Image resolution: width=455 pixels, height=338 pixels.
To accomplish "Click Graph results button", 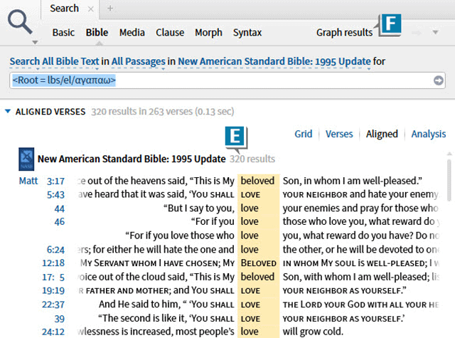I will pyautogui.click(x=344, y=33).
